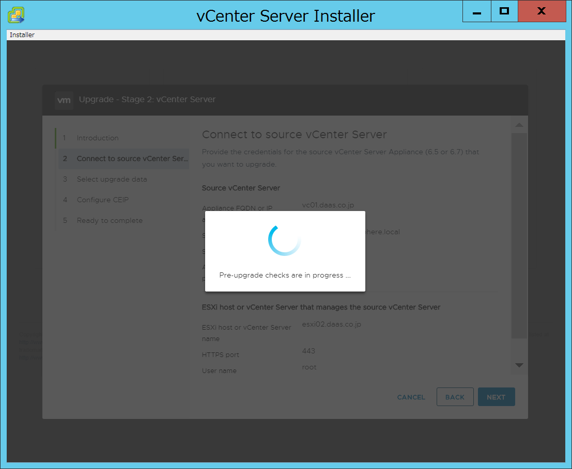The image size is (572, 469).
Task: Open the Installer menu
Action: click(x=22, y=35)
